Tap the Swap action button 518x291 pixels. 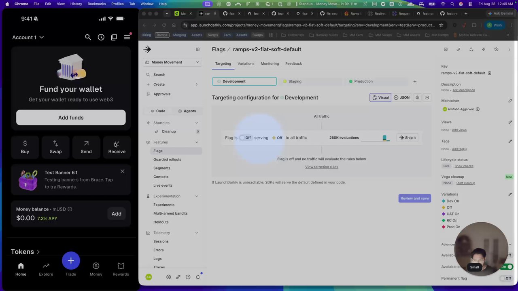pos(55,147)
